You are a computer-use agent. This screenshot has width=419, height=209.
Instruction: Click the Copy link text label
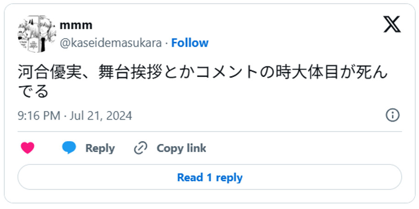[181, 148]
